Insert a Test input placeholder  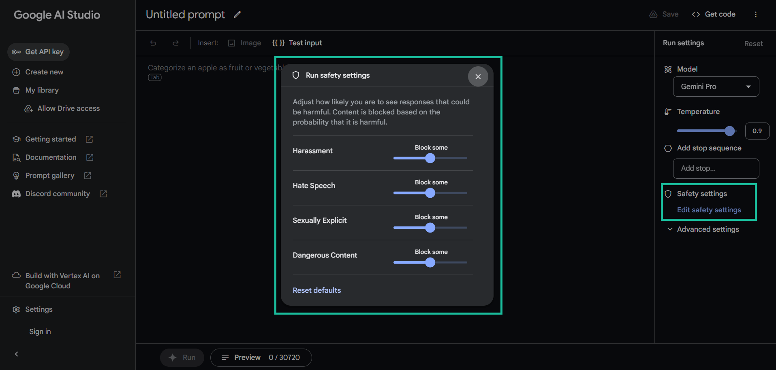tap(297, 42)
